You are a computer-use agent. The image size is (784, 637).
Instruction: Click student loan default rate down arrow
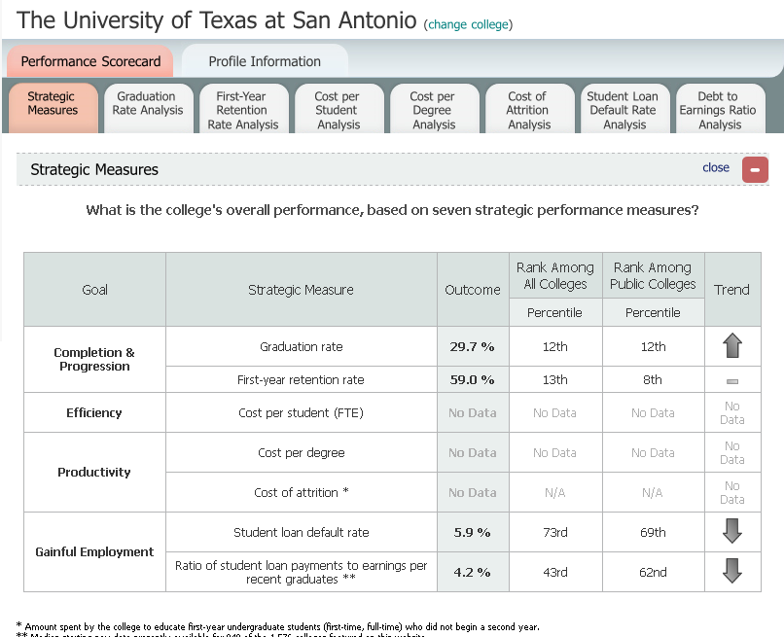(732, 532)
